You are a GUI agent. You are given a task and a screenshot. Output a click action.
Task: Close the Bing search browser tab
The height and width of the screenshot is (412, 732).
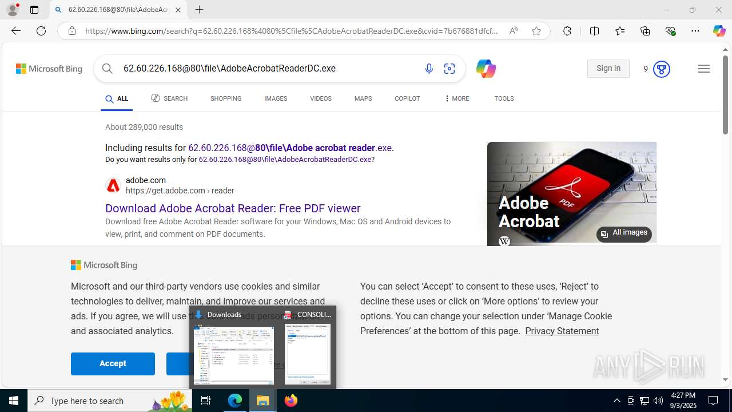[x=178, y=10]
